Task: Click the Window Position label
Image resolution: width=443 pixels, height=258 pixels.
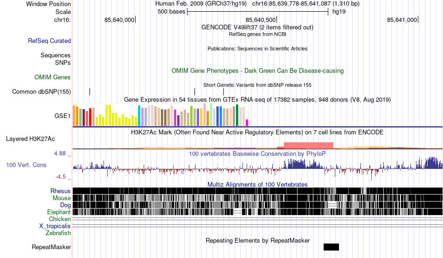Action: (48, 4)
